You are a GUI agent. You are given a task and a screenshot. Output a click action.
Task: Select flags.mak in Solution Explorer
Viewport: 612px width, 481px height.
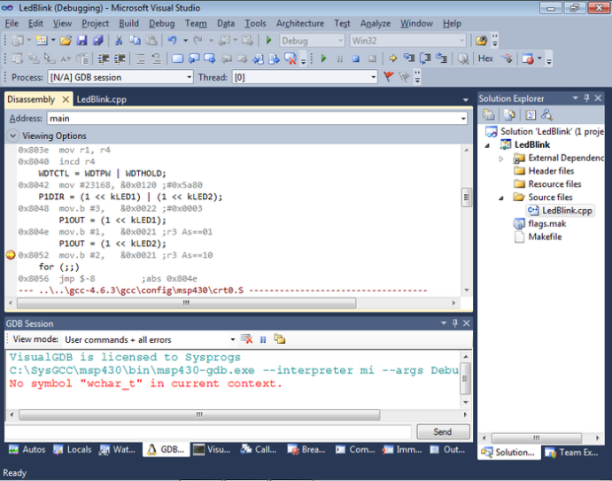(x=540, y=224)
